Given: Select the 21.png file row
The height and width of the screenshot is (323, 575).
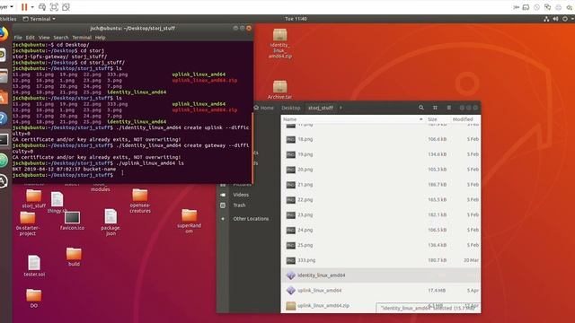Looking at the screenshot, I should click(x=381, y=185).
